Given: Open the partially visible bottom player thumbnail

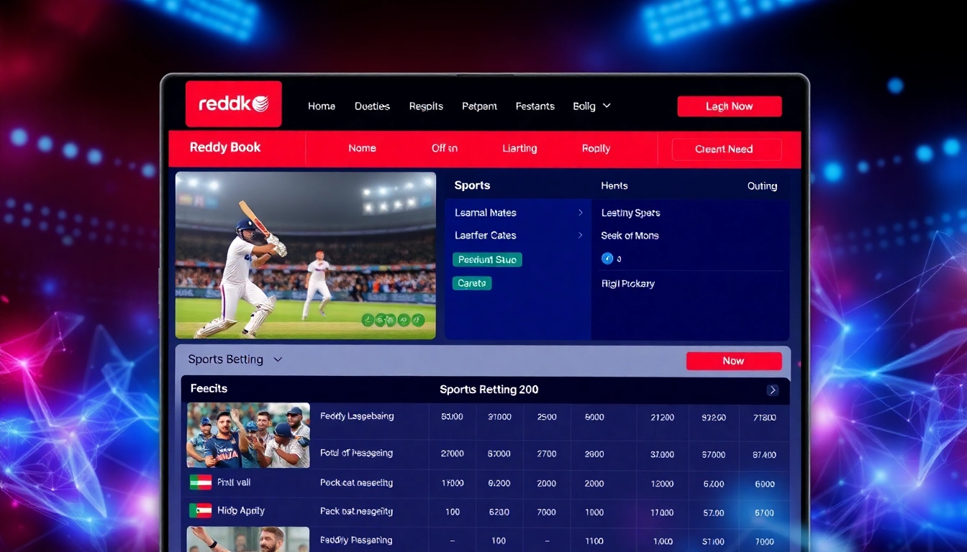Looking at the screenshot, I should (x=248, y=539).
